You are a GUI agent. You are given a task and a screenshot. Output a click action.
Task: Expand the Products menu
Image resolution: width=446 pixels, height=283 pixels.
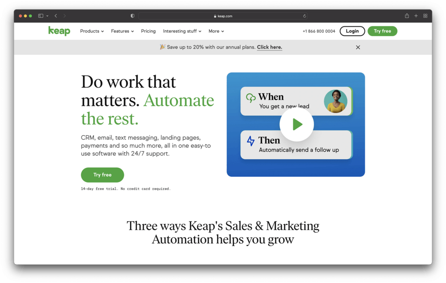pos(92,31)
